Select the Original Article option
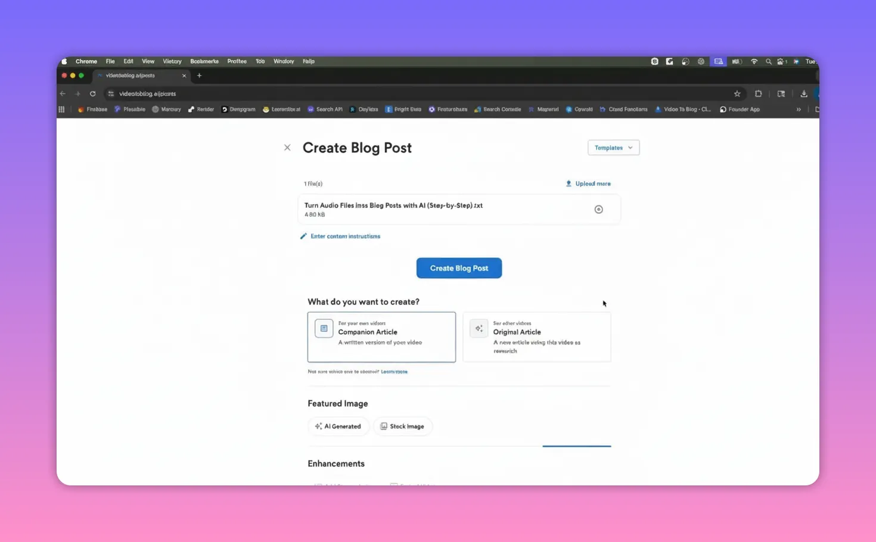This screenshot has width=876, height=542. (x=536, y=337)
